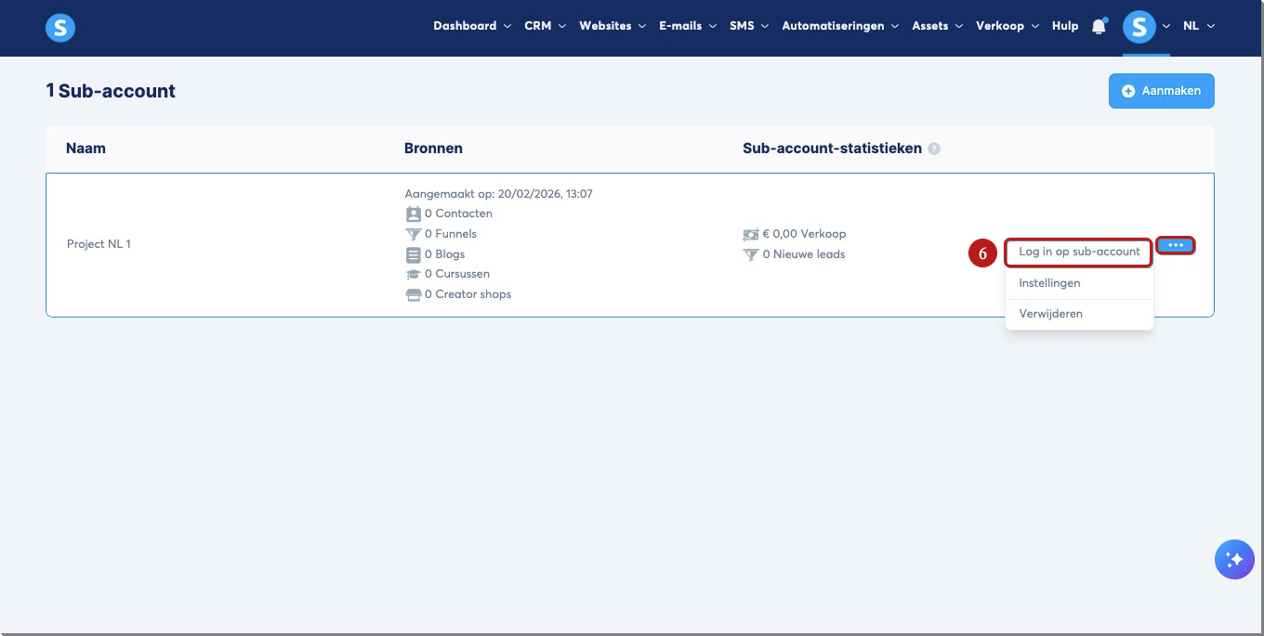Click the 0 Creator shops text
The image size is (1264, 636).
click(467, 294)
